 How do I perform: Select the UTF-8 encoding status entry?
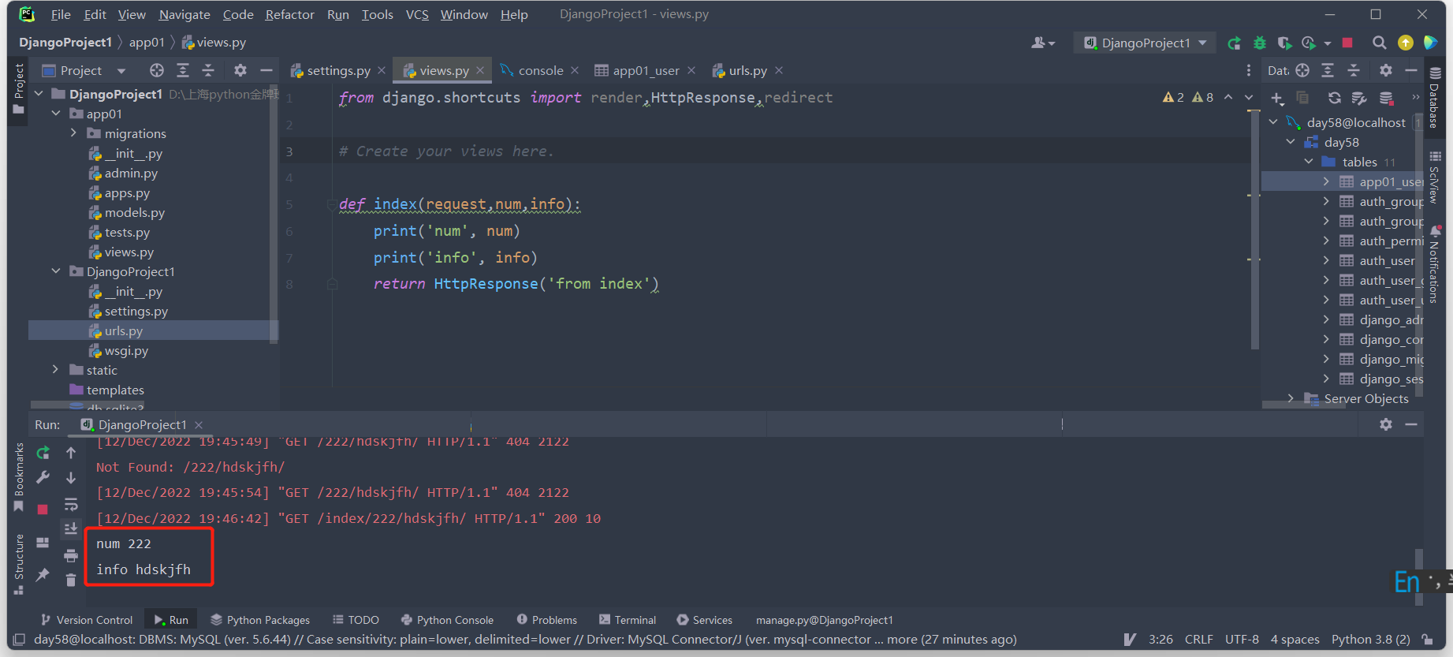pos(1242,640)
